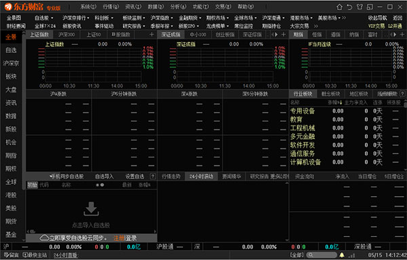Open the 科创板 dropdown
407x260 pixels.
coord(104,18)
